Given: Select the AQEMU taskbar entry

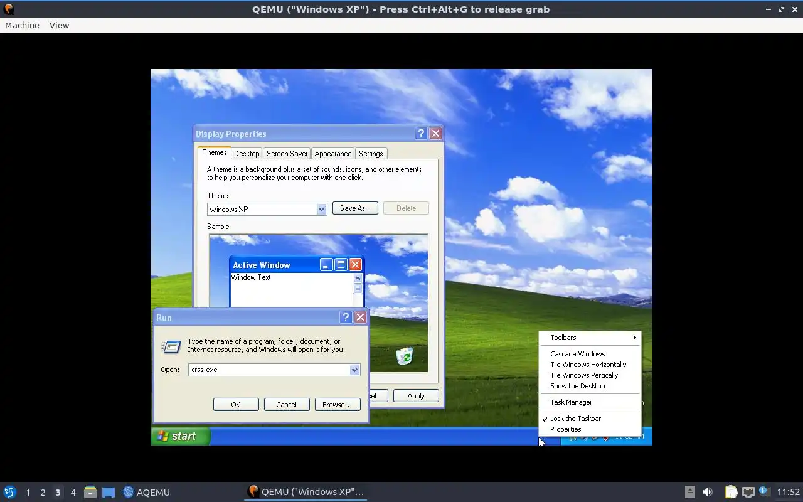Looking at the screenshot, I should pyautogui.click(x=146, y=492).
